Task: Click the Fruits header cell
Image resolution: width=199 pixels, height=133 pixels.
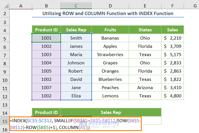Action: tap(110, 30)
